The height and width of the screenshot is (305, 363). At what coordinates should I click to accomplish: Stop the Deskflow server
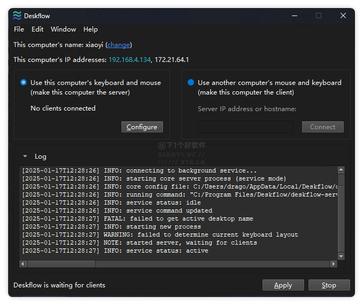329,285
